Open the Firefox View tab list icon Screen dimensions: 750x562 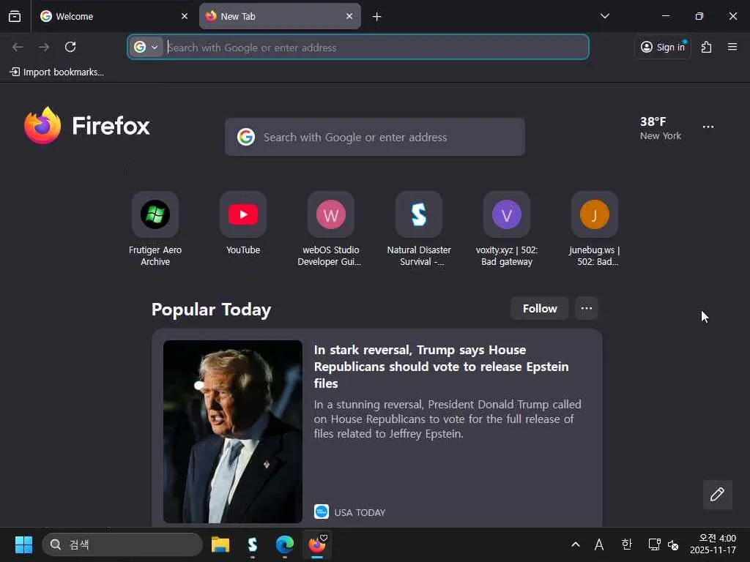[x=15, y=16]
